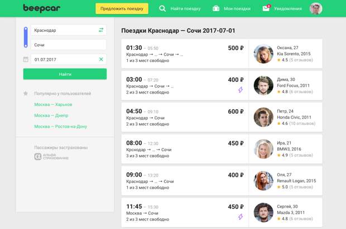Click the green Найти button
The width and height of the screenshot is (346, 229).
(65, 74)
